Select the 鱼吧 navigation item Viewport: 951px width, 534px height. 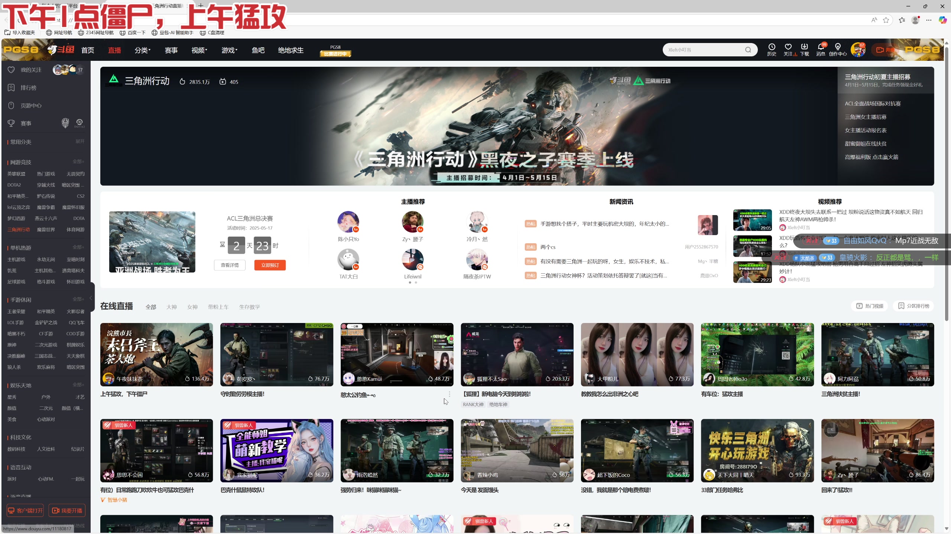coord(258,50)
